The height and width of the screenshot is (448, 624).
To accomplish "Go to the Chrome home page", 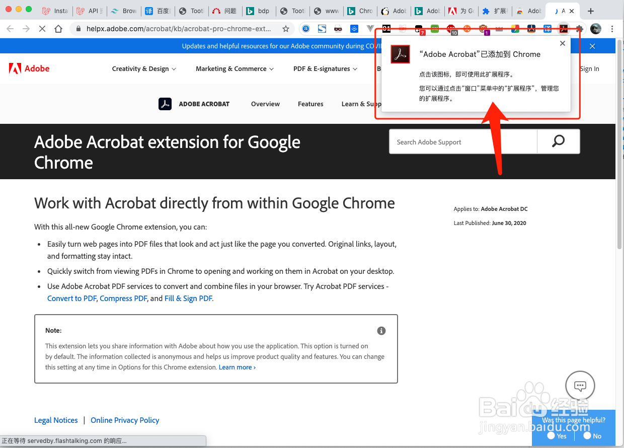I will click(x=58, y=29).
